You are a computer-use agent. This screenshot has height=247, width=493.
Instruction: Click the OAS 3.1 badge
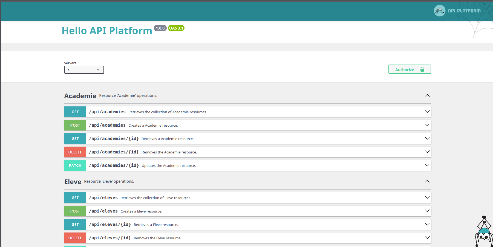coord(176,28)
